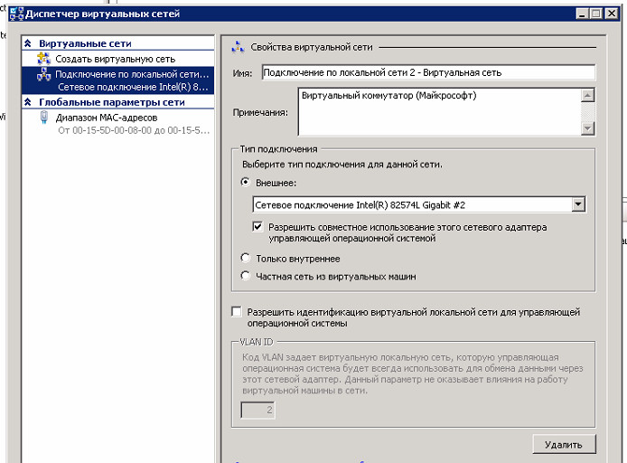
Task: Collapse the Виртуальные сети section chevron
Action: pos(28,43)
